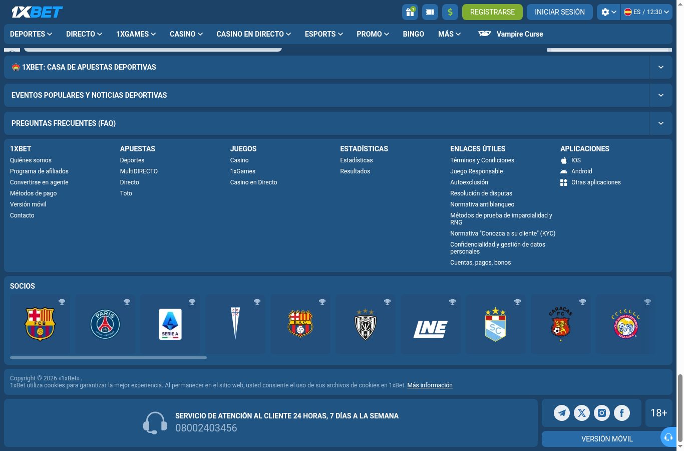684x451 pixels.
Task: Click the green dollar deposit icon
Action: (x=450, y=12)
